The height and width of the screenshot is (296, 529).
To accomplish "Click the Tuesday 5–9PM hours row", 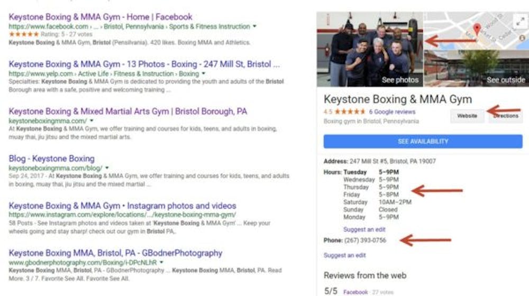I will click(x=371, y=172).
